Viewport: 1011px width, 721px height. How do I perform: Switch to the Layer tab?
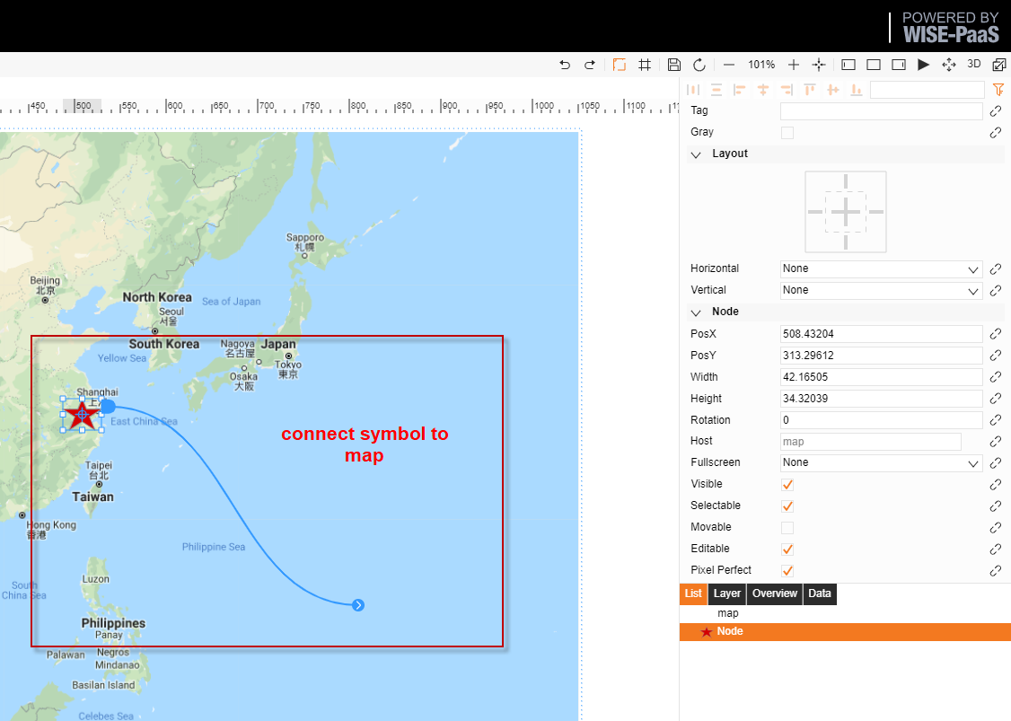pos(726,594)
